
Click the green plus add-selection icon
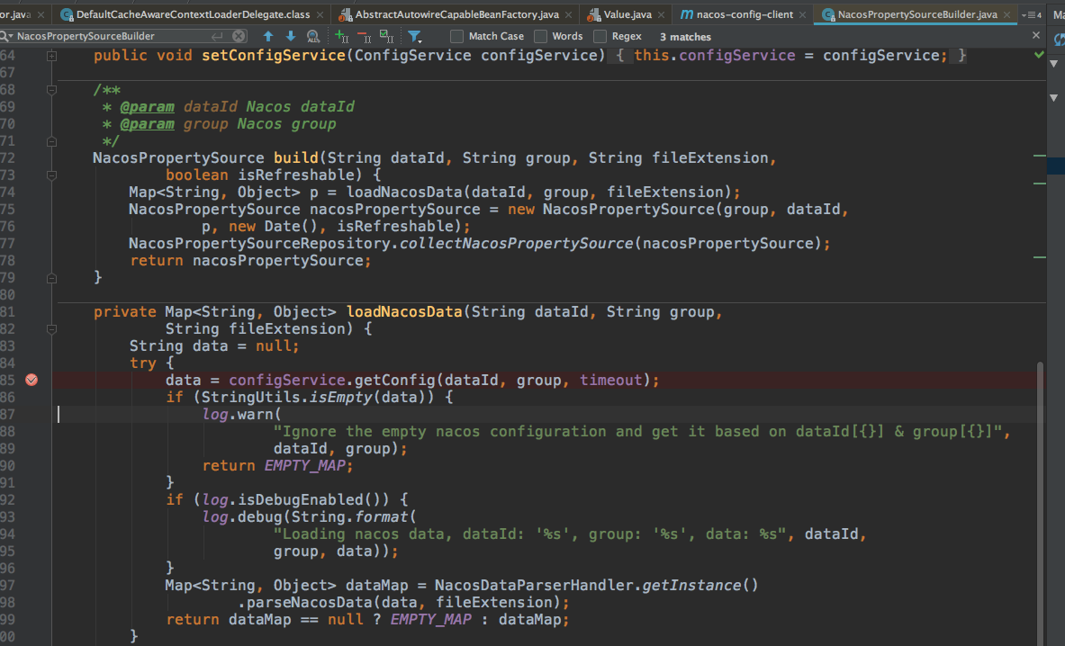click(x=340, y=37)
